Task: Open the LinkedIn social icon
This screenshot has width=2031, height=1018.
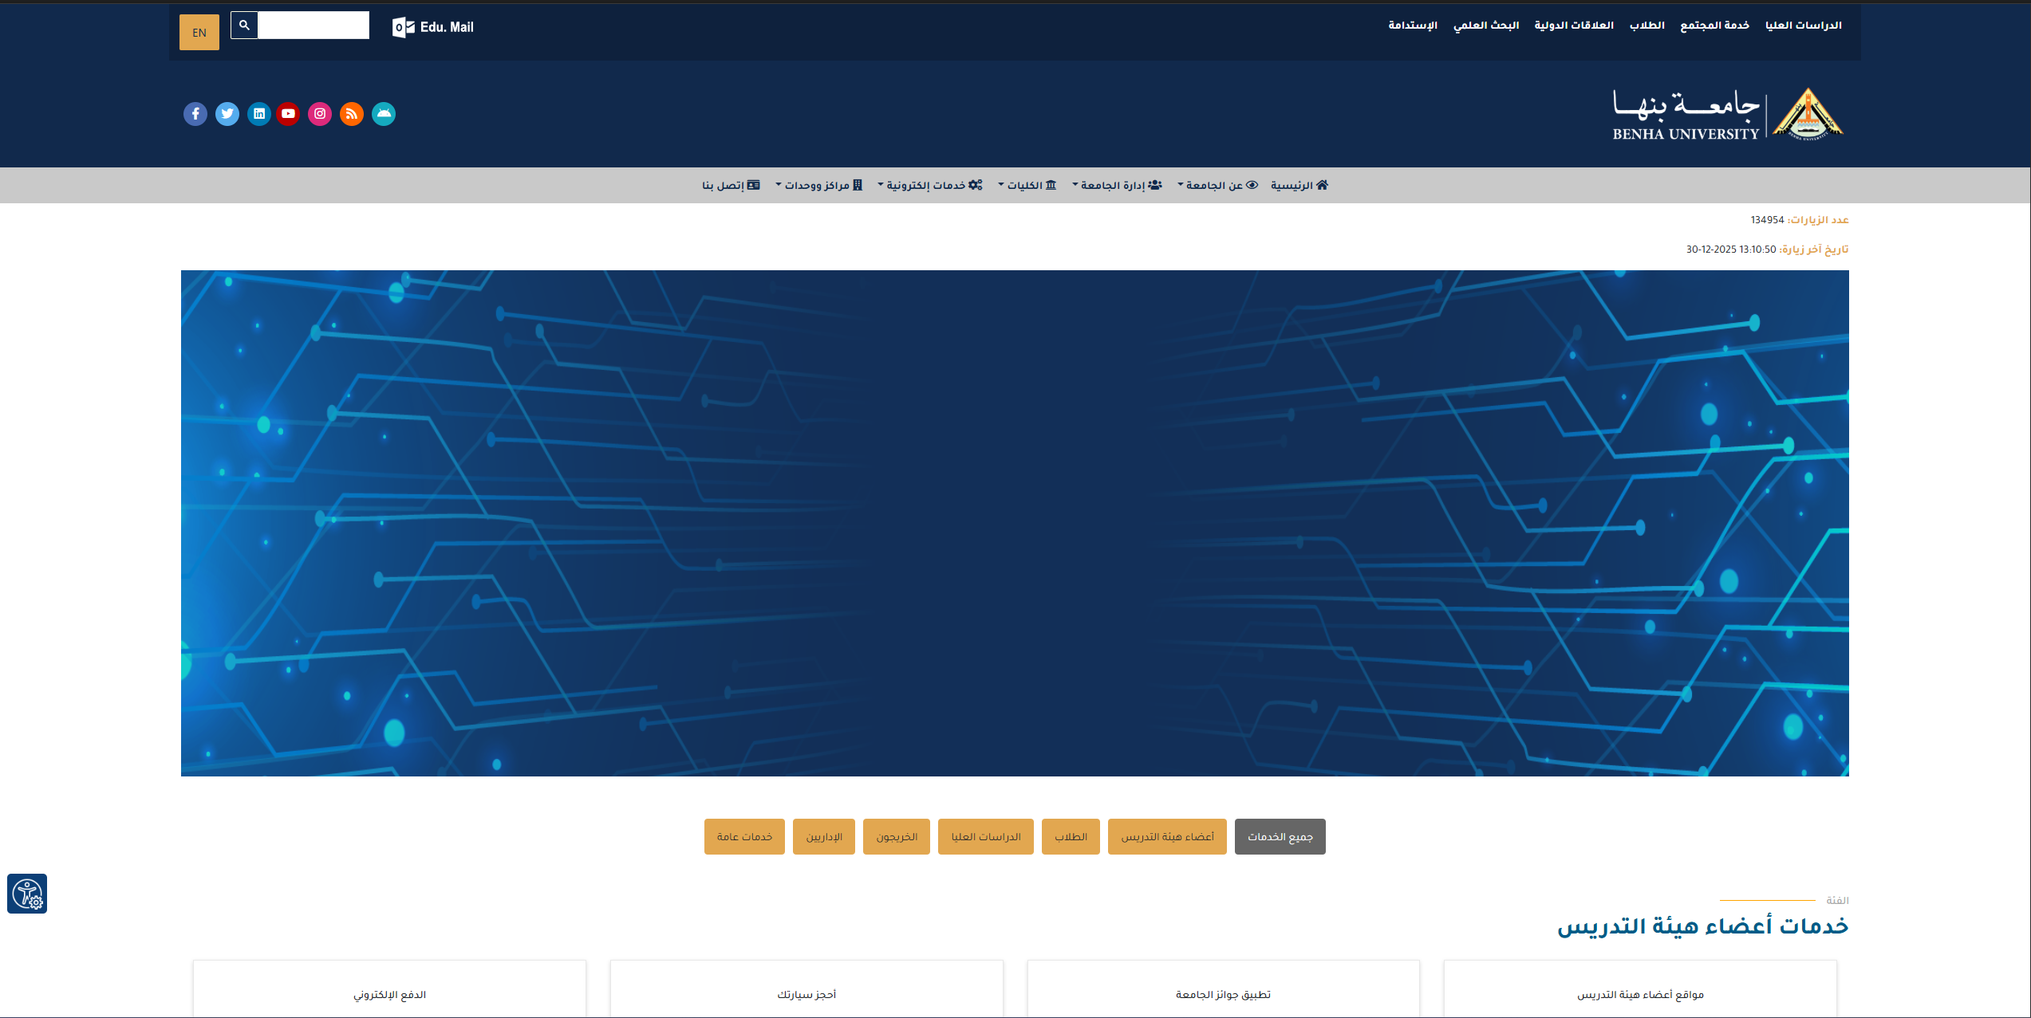Action: click(x=259, y=114)
